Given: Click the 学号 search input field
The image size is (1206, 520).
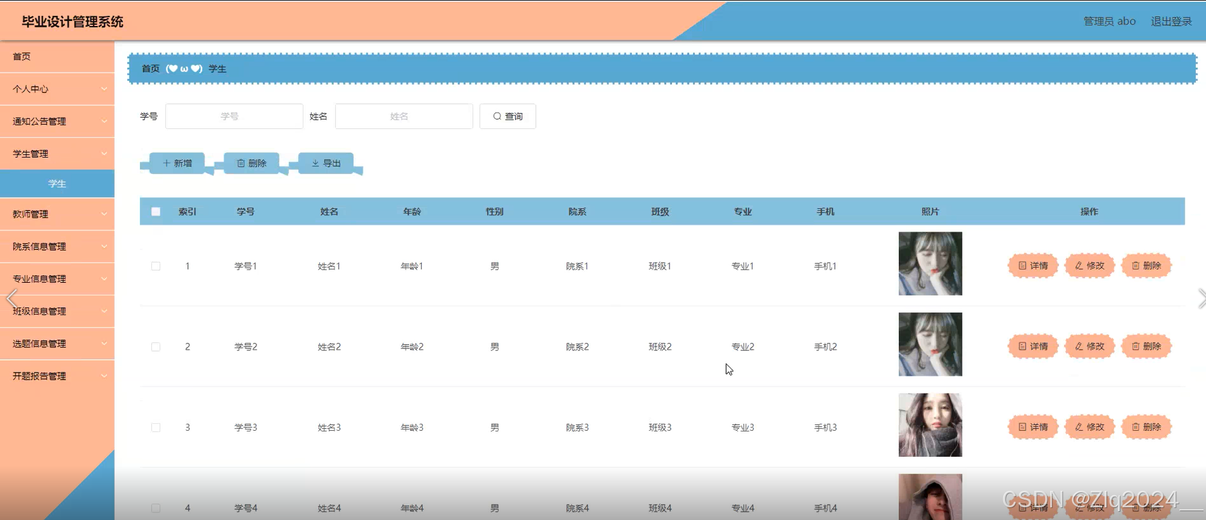Looking at the screenshot, I should (x=234, y=116).
